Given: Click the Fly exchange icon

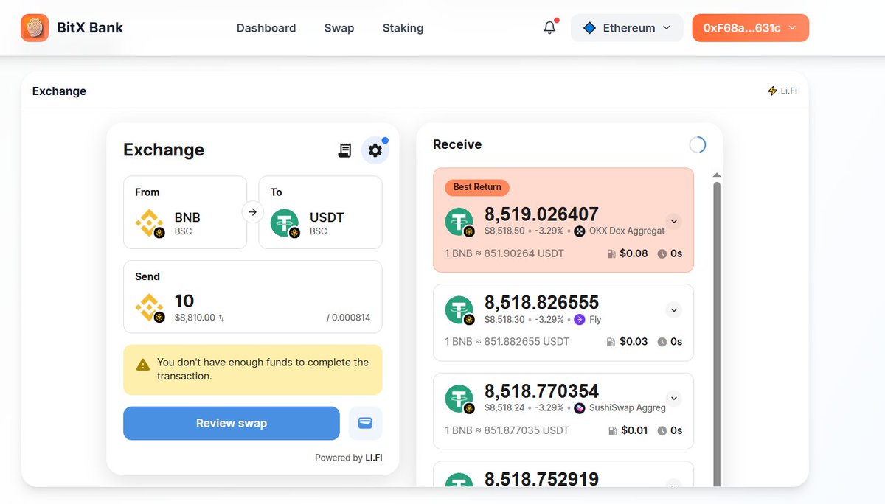Looking at the screenshot, I should click(x=579, y=319).
